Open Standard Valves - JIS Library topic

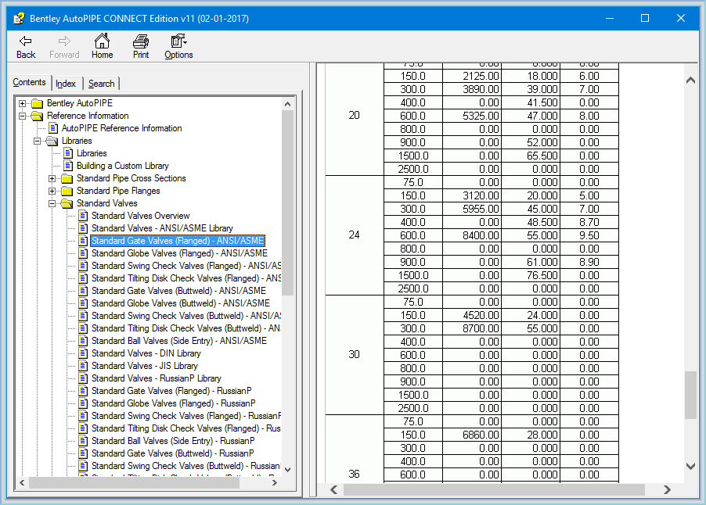144,366
